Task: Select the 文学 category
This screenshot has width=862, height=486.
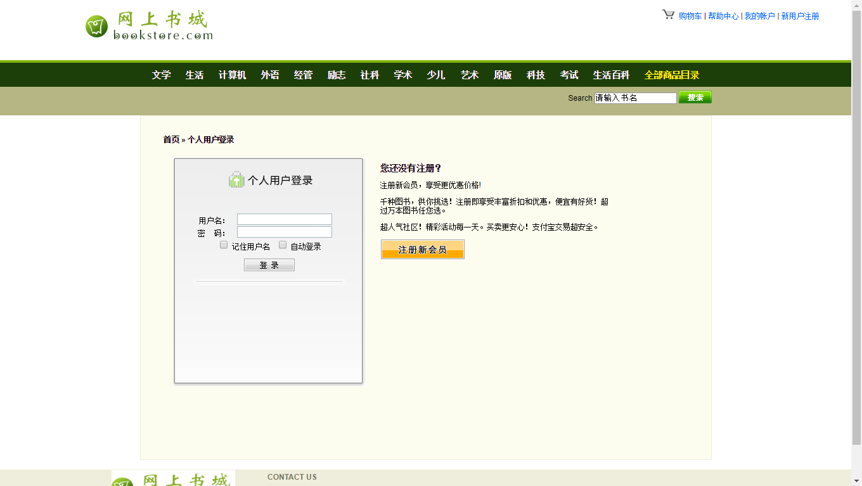Action: pos(161,75)
